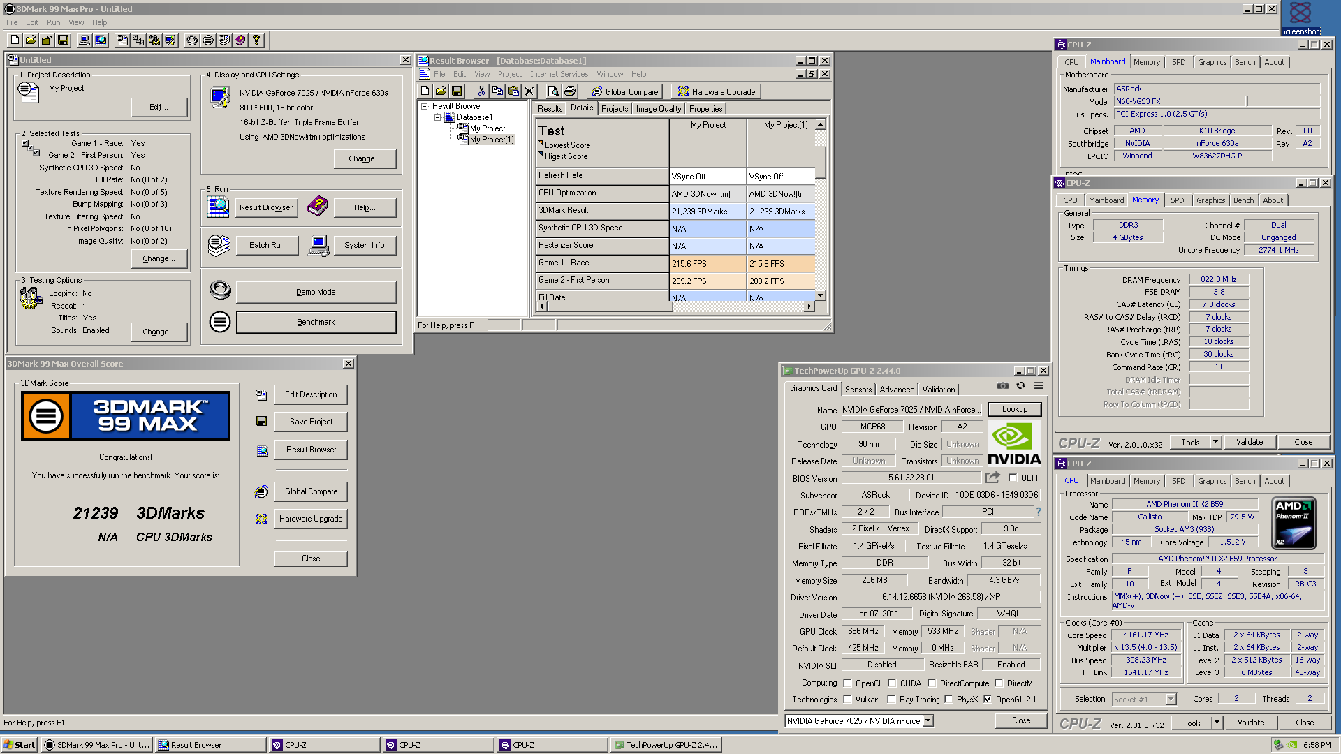Click Global Compare in Result Browser toolbar
The width and height of the screenshot is (1341, 754).
(x=625, y=91)
